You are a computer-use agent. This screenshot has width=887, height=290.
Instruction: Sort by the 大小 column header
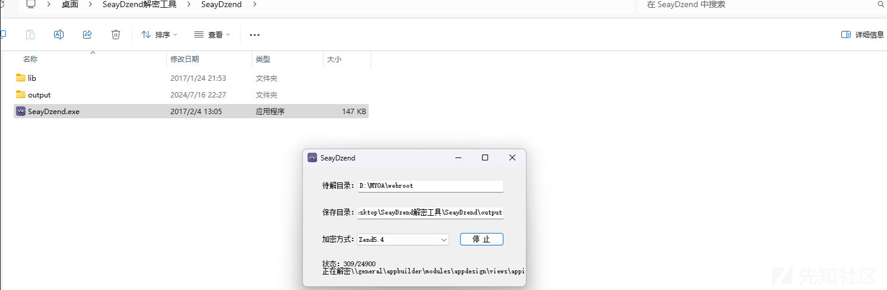click(347, 59)
